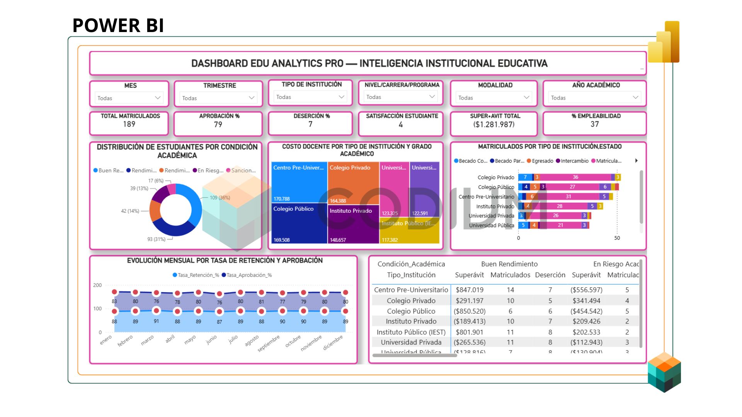This screenshot has width=742, height=417.
Task: Click Centro Pre-Universitario bar segment 31
Action: (x=568, y=197)
